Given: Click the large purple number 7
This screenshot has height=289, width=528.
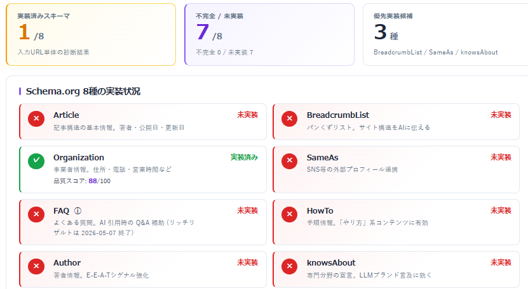Looking at the screenshot, I should [203, 32].
